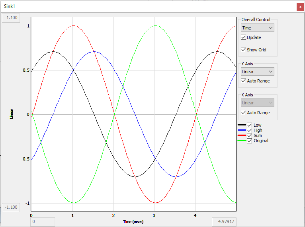Hide the High trace using its checkbox
305x227 pixels.
pyautogui.click(x=250, y=130)
